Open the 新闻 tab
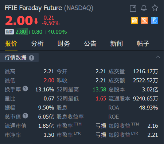Screen dimensions: 164x144 (117, 44)
